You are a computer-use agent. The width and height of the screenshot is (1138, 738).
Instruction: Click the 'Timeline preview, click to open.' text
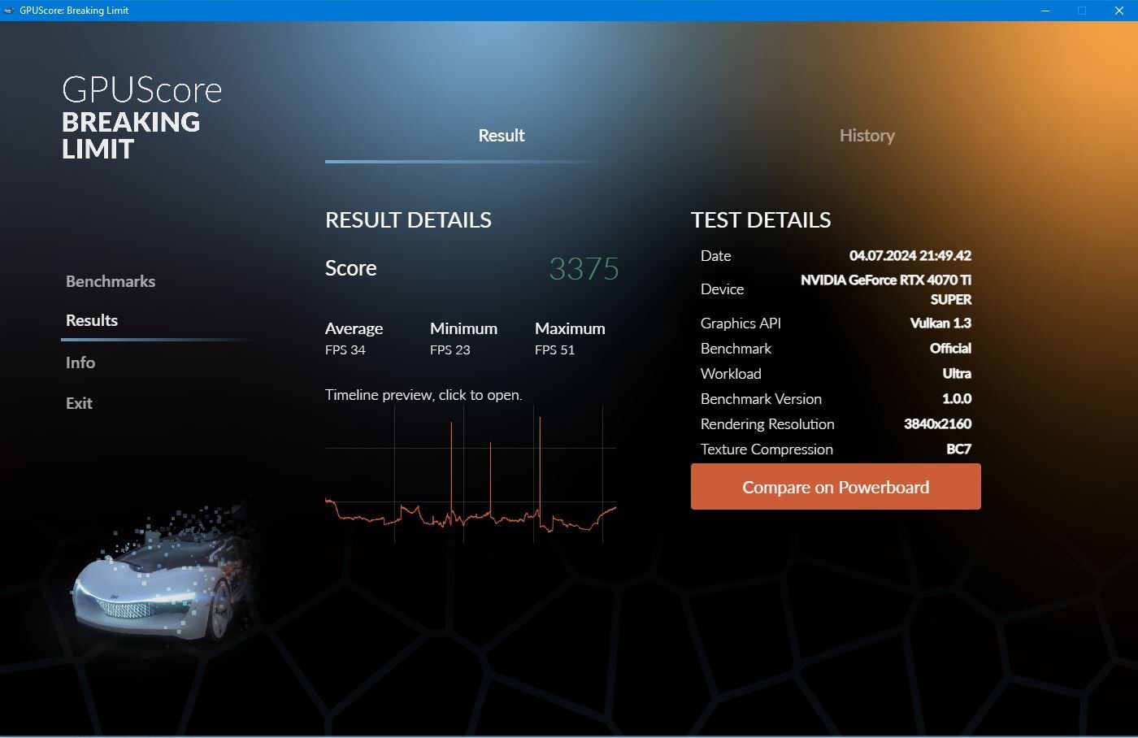tap(423, 395)
